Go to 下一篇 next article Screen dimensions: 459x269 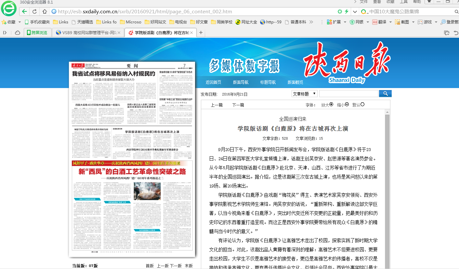click(238, 105)
